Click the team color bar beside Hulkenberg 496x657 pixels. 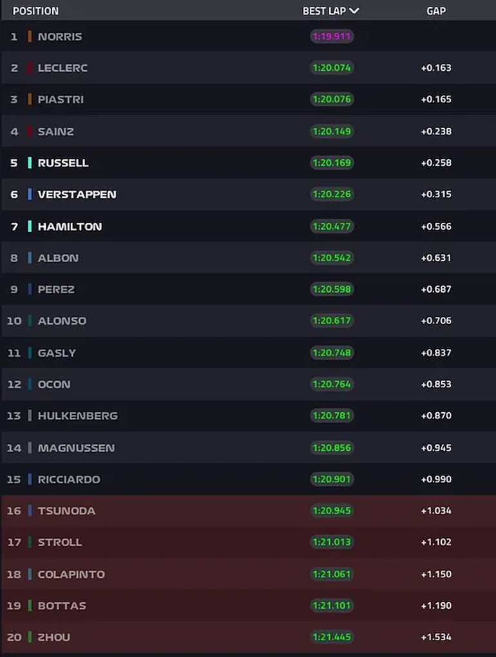(30, 415)
